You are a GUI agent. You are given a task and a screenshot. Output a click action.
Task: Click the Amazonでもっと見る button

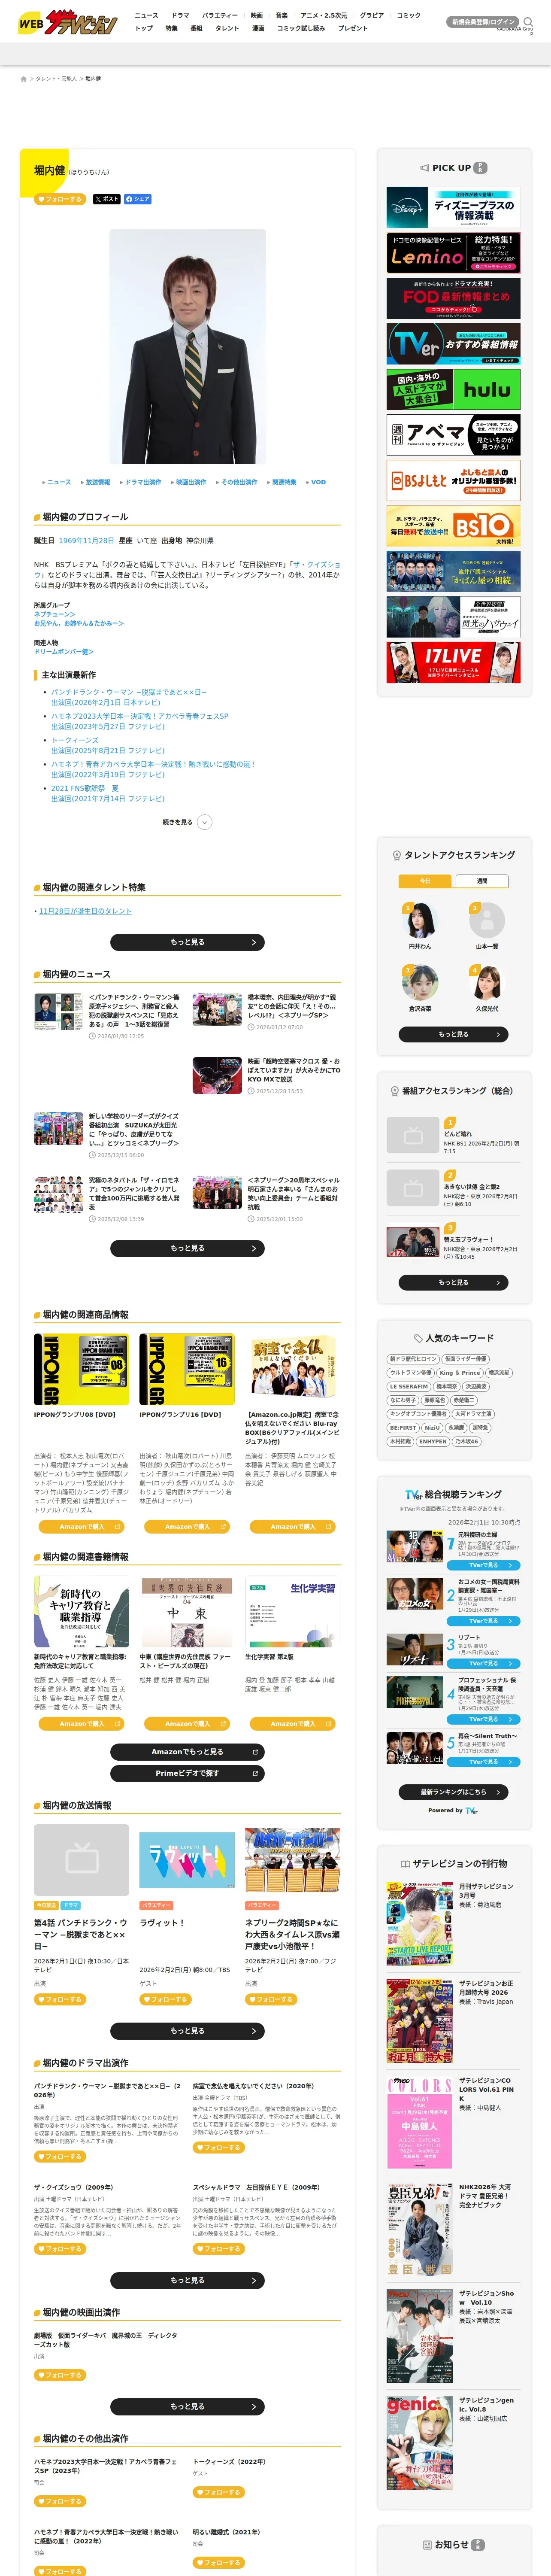tap(187, 1752)
